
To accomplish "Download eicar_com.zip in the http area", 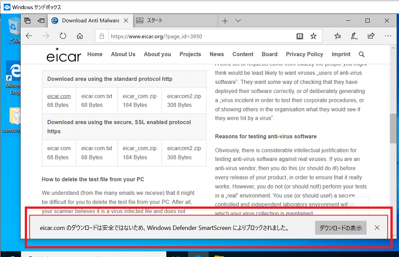I will (140, 96).
